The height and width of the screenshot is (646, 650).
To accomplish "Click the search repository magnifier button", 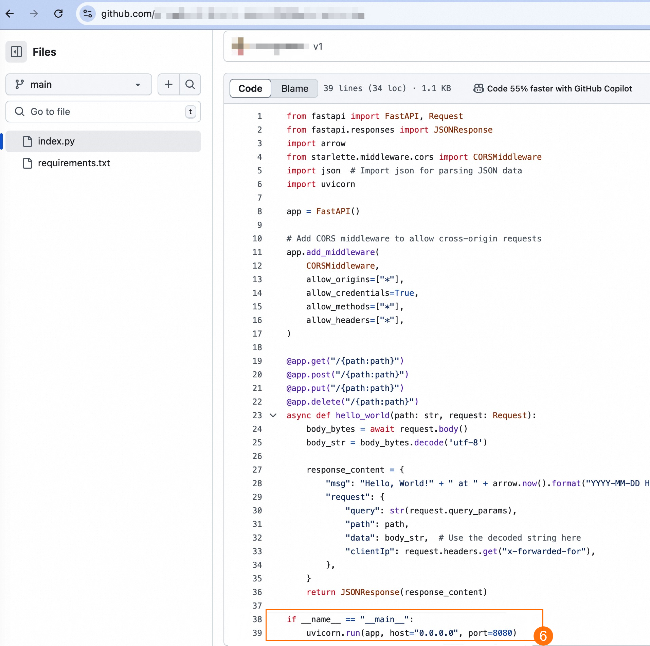I will click(x=190, y=84).
